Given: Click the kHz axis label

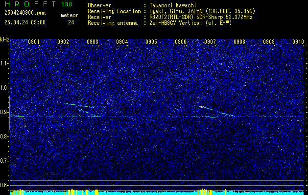Looking at the screenshot, I should pos(4,39).
